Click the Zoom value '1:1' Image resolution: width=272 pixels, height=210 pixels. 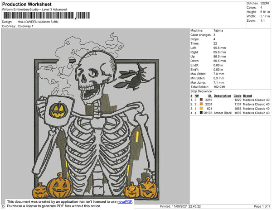(x=262, y=21)
